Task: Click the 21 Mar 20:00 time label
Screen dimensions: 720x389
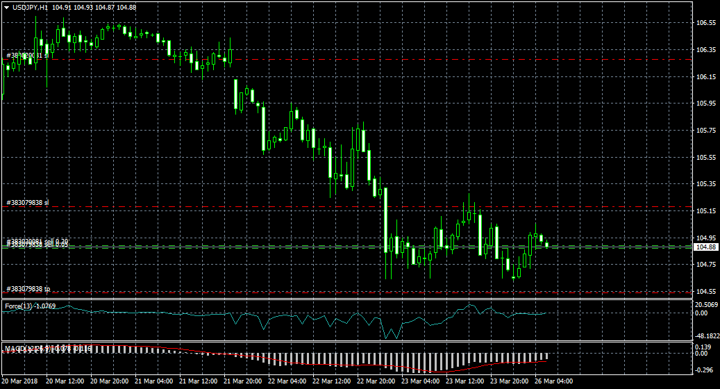Action: click(x=242, y=381)
